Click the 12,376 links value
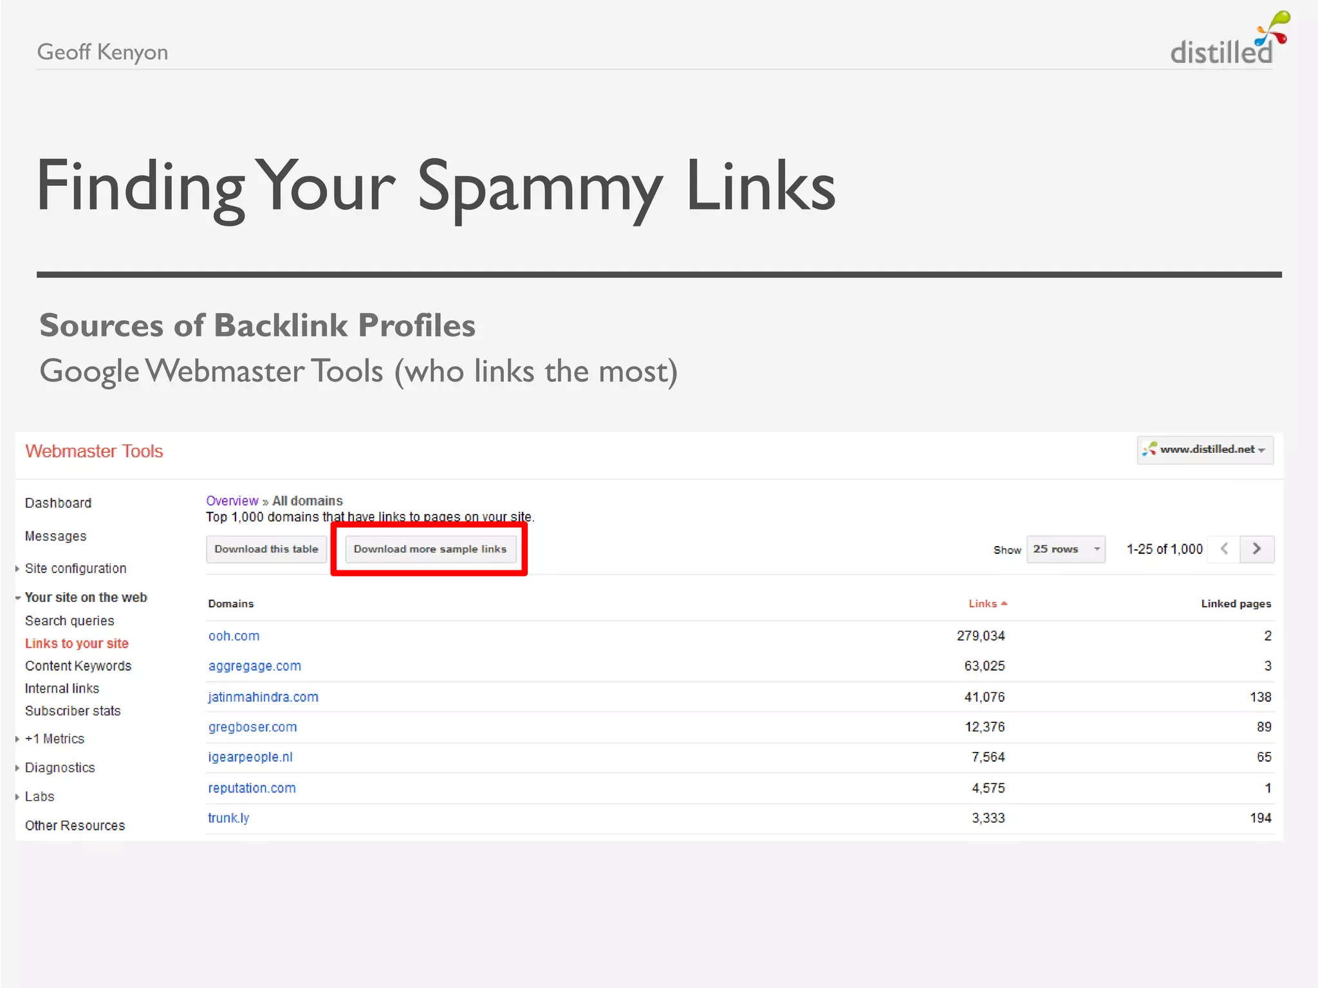The width and height of the screenshot is (1318, 988). [x=985, y=727]
